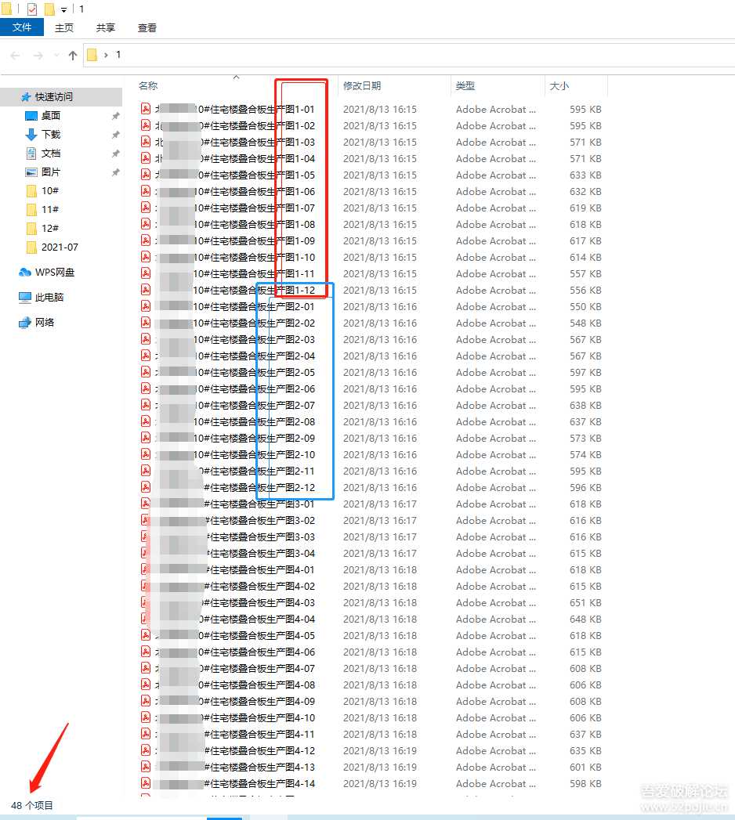The image size is (735, 820).
Task: Go back using the back arrow
Action: pyautogui.click(x=14, y=55)
